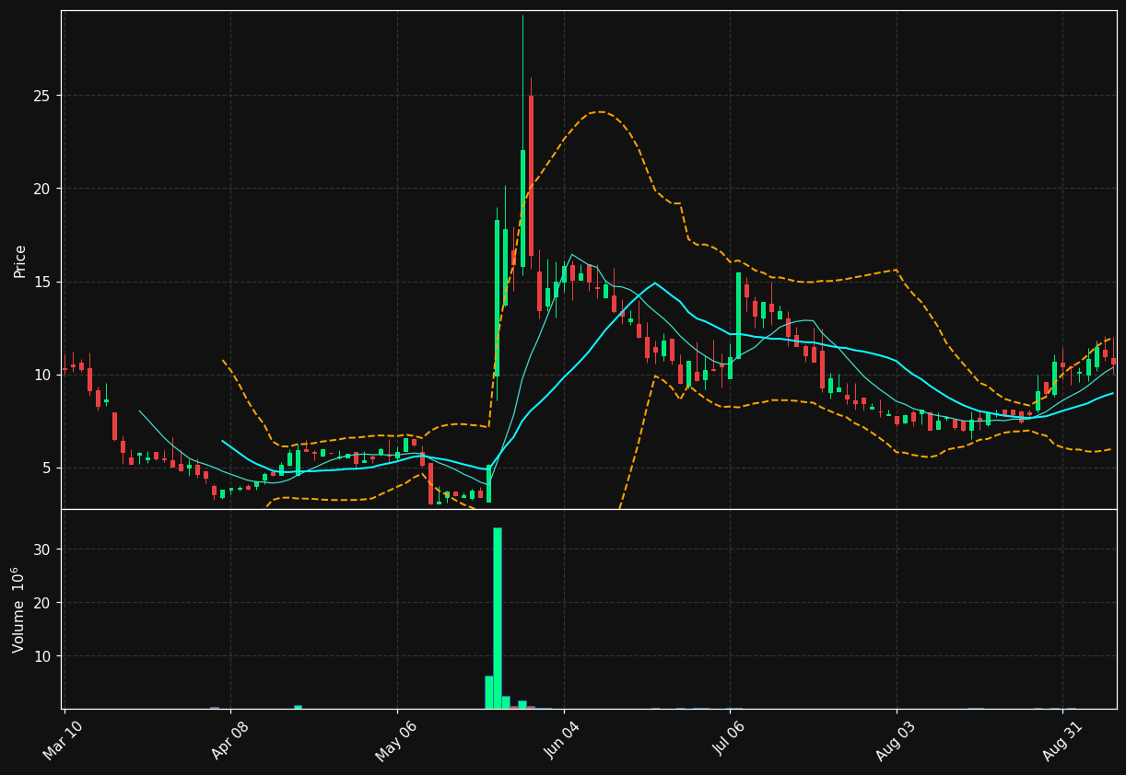Click the price axis value 20
1126x775 pixels.
[44, 189]
